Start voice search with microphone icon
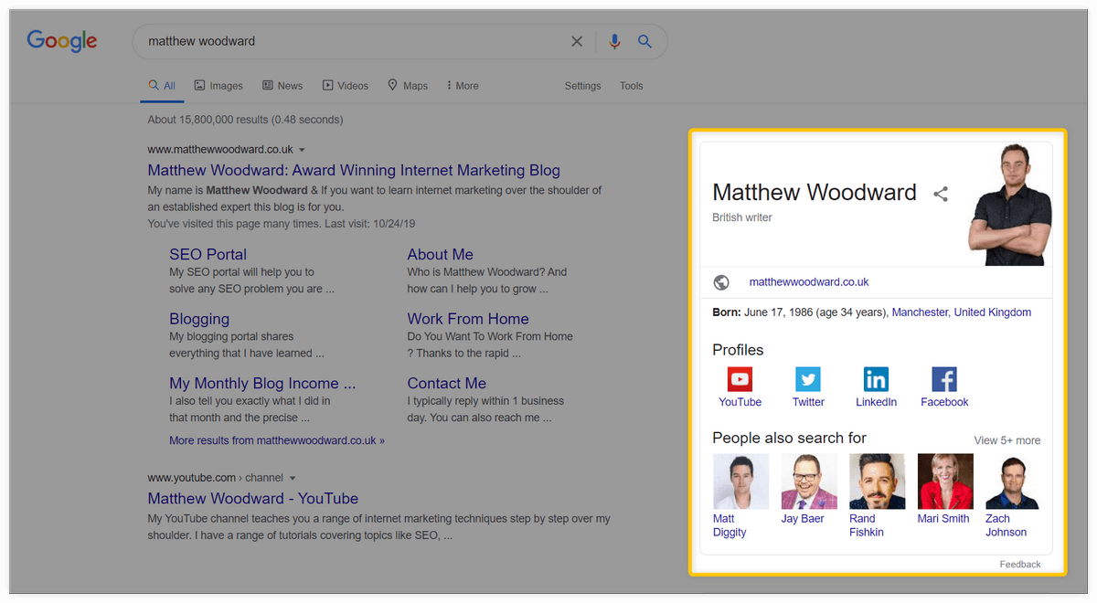The height and width of the screenshot is (603, 1097). [615, 41]
